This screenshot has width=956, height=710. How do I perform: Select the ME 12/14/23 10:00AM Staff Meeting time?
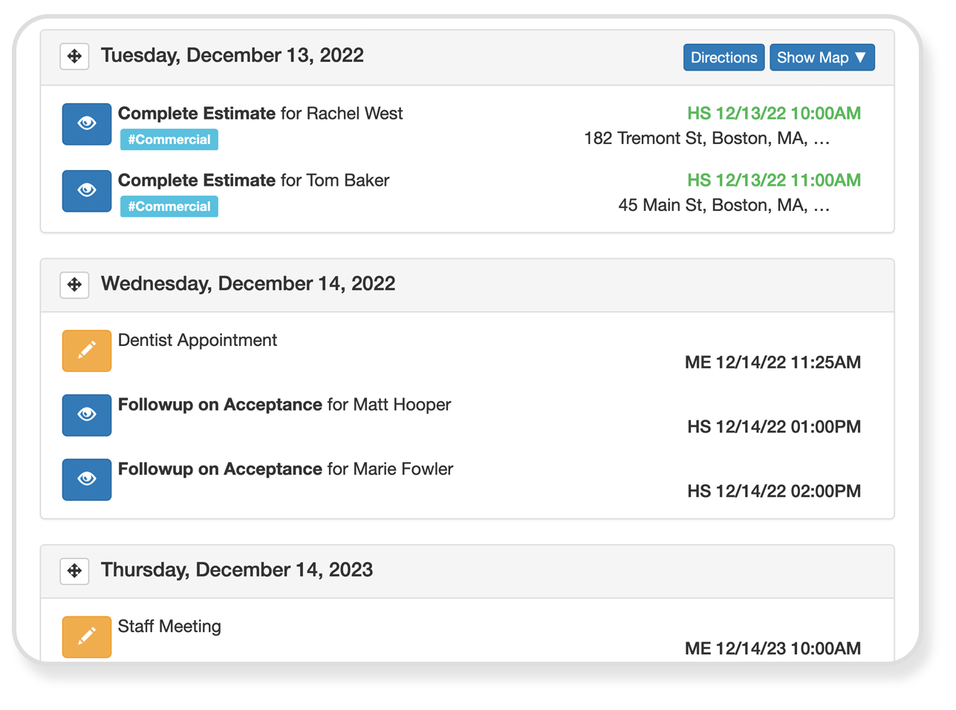tap(773, 648)
